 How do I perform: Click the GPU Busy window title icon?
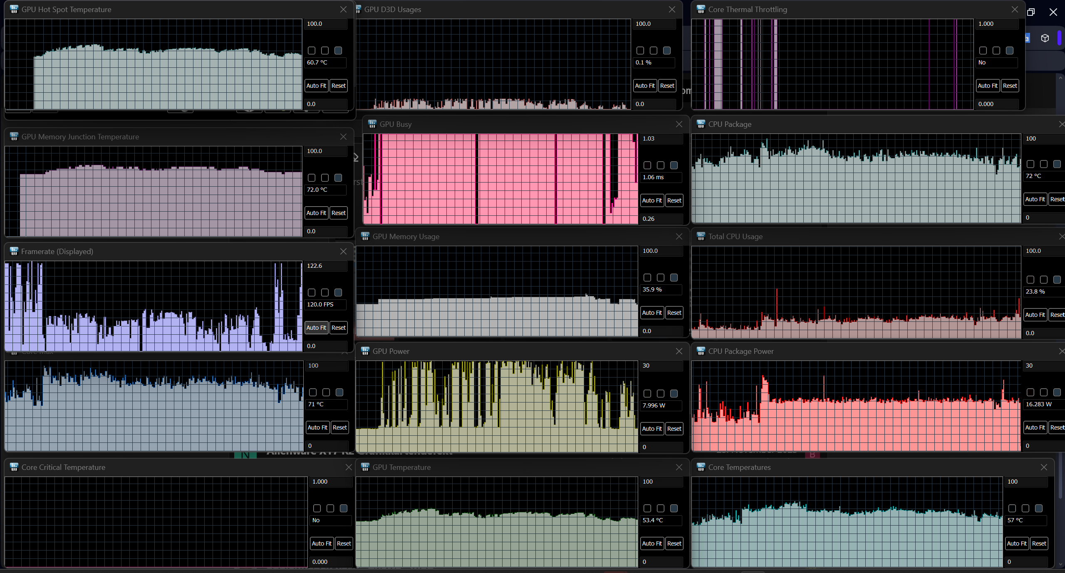(x=372, y=124)
